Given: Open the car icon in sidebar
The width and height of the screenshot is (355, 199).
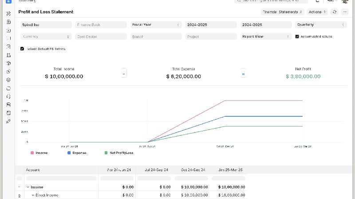Looking at the screenshot, I should (8, 105).
